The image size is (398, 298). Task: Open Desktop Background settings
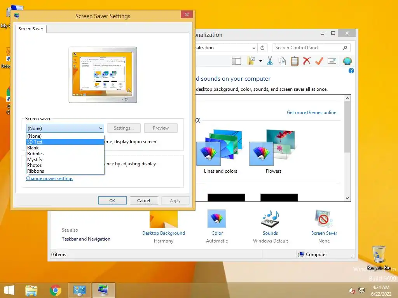(164, 226)
